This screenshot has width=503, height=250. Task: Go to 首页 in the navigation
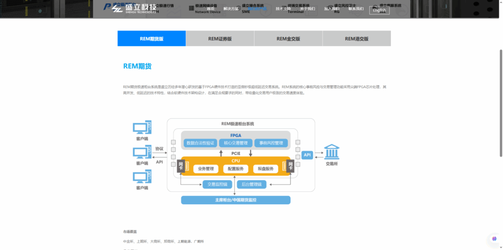click(210, 9)
